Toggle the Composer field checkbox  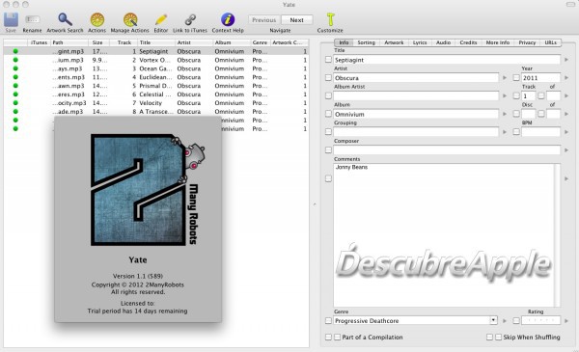(x=328, y=150)
